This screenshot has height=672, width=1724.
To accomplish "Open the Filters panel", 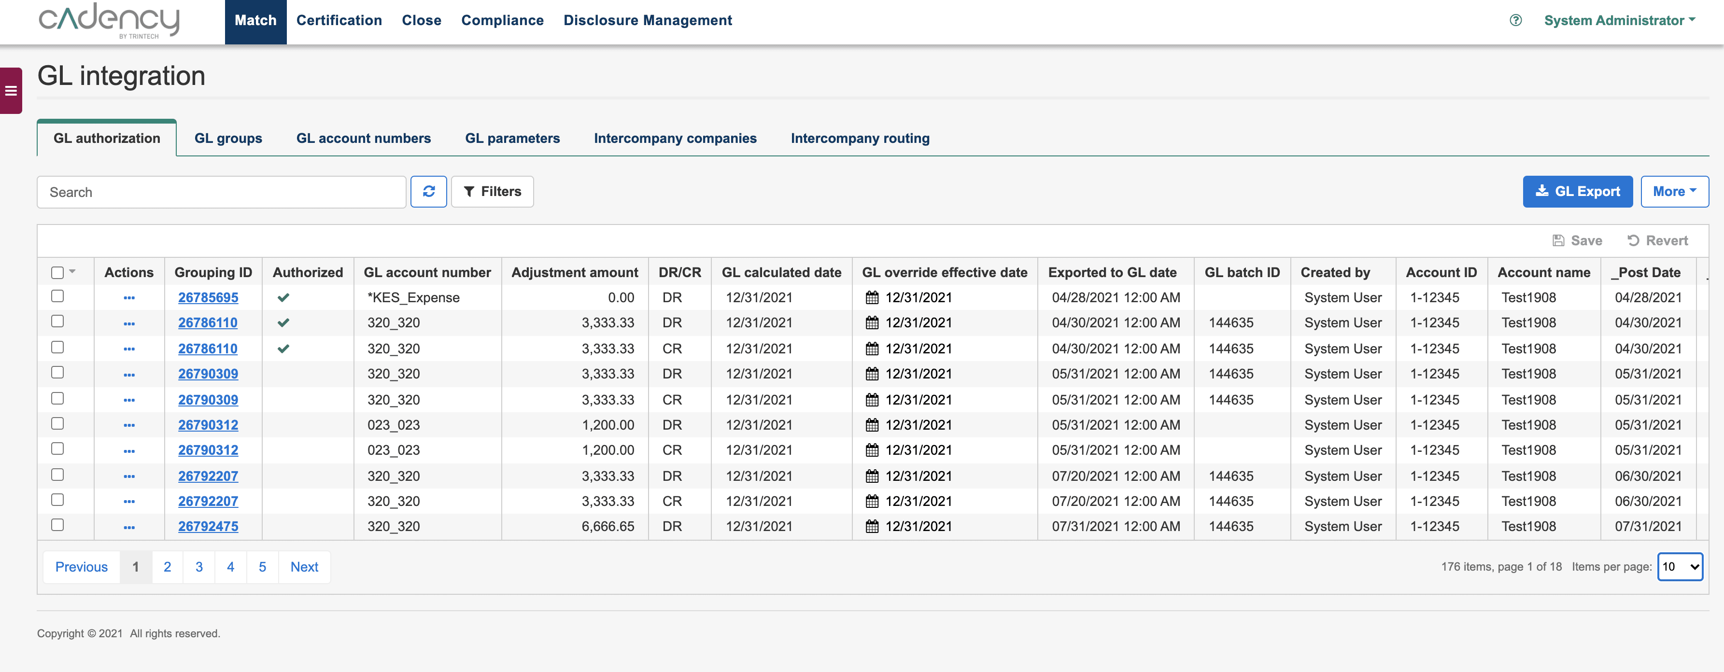I will pyautogui.click(x=492, y=191).
